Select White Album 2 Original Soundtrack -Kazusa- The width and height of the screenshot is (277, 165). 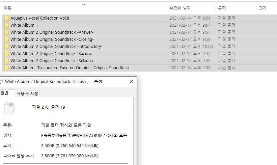(51, 53)
